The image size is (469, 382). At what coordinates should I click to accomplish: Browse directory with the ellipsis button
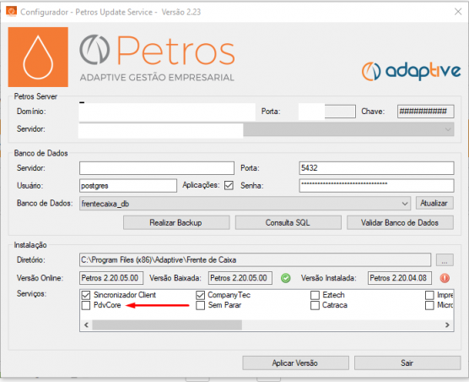pos(445,260)
